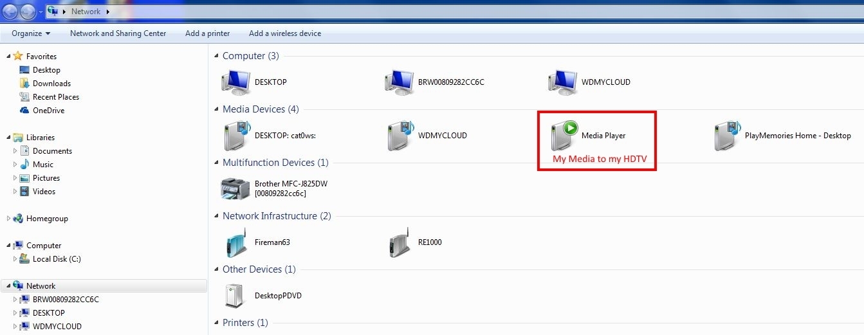This screenshot has width=864, height=335.
Task: Select the Media Player device icon
Action: (564, 136)
